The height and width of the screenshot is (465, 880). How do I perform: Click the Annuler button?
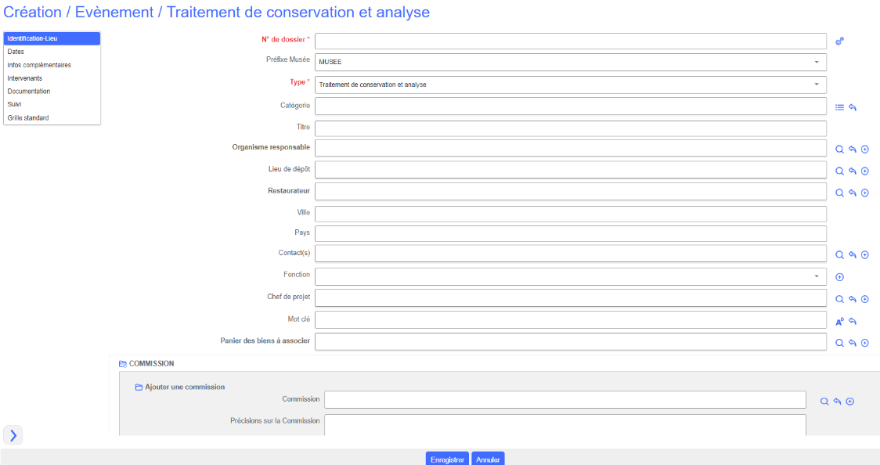click(x=488, y=460)
